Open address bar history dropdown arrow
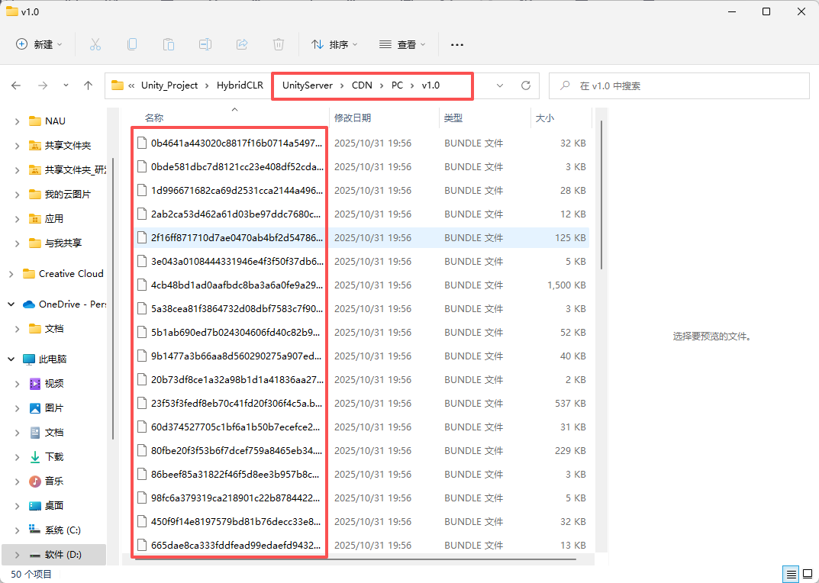This screenshot has width=819, height=583. (500, 85)
